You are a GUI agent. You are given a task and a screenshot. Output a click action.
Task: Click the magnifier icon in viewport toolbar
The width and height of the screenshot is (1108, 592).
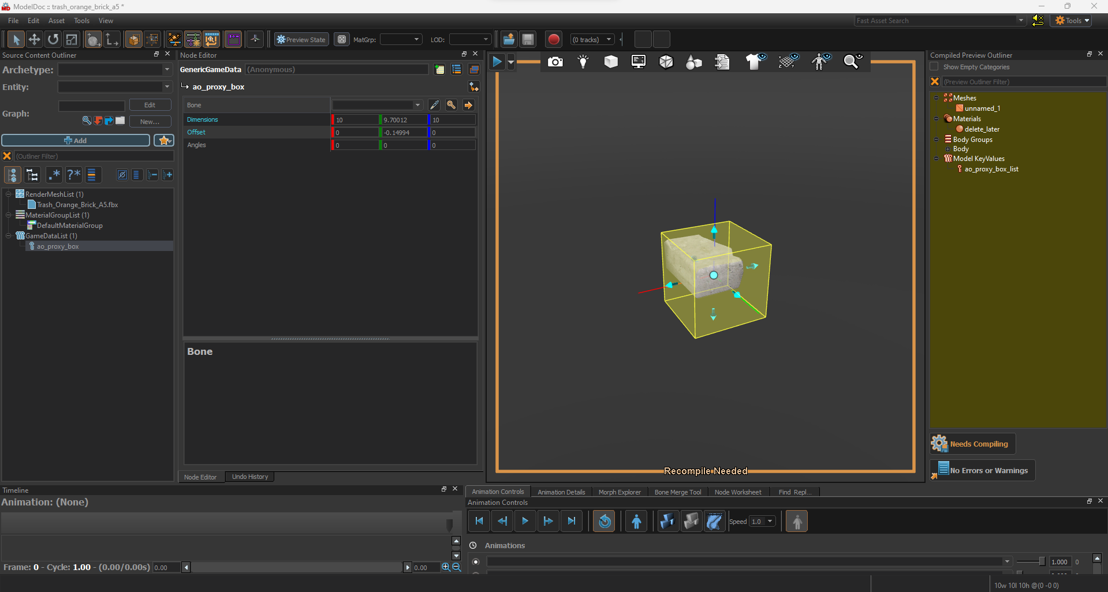pyautogui.click(x=852, y=62)
